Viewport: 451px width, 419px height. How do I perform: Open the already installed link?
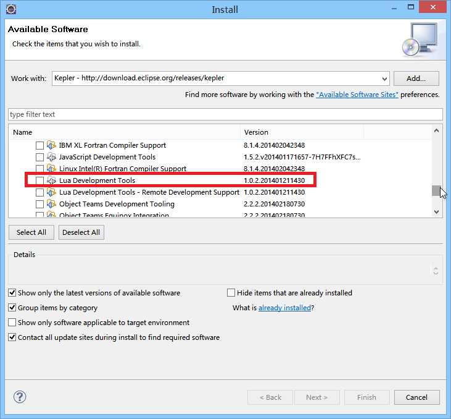coord(284,308)
